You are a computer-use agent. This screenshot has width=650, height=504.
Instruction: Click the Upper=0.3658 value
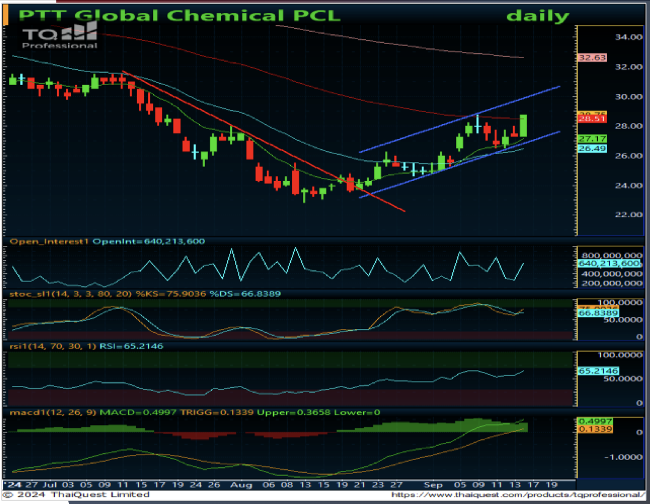(x=294, y=412)
